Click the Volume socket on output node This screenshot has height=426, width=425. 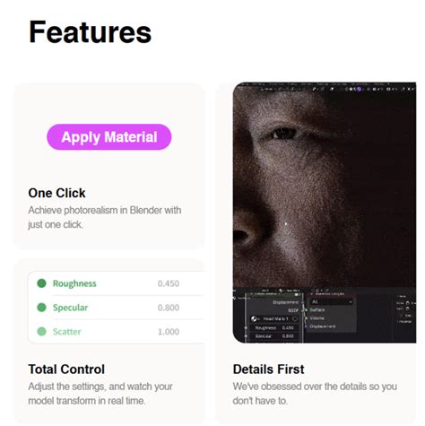click(x=306, y=318)
